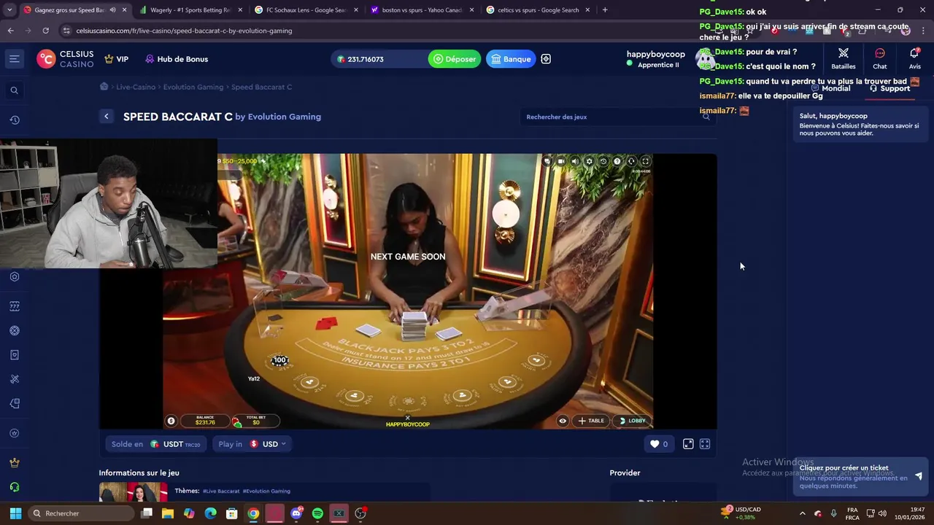Image resolution: width=934 pixels, height=525 pixels.
Task: Click the 100 chip on the table
Action: click(279, 360)
